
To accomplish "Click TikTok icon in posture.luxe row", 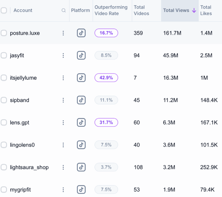I will pyautogui.click(x=81, y=33).
